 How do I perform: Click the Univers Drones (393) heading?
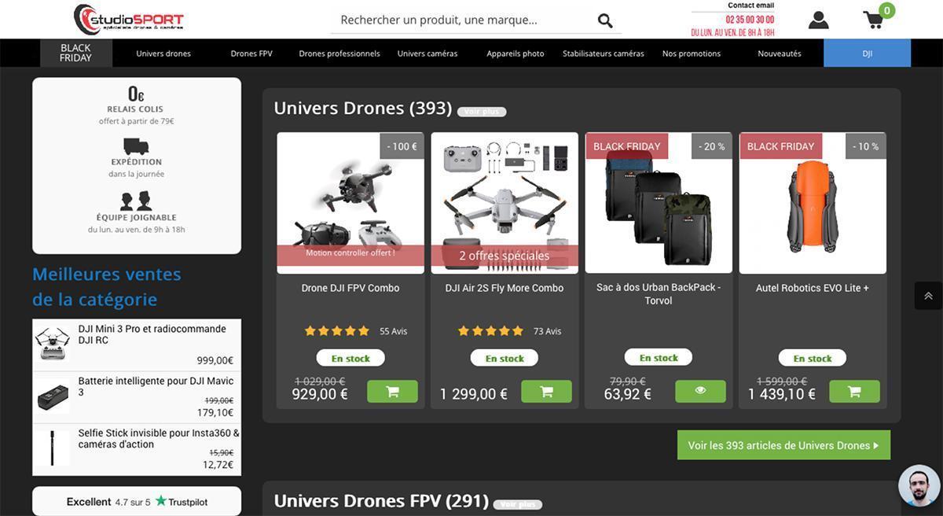[363, 108]
